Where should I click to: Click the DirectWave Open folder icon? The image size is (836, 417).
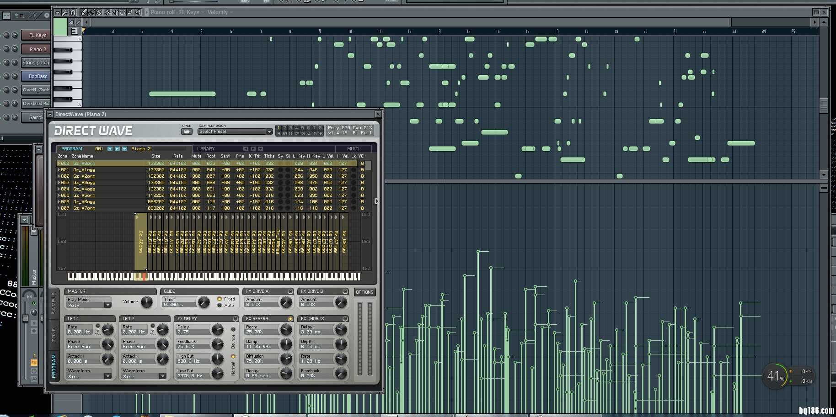tap(186, 132)
